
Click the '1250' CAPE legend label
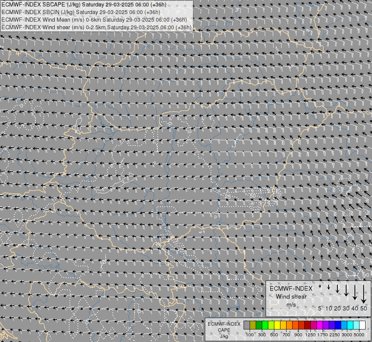click(x=310, y=335)
